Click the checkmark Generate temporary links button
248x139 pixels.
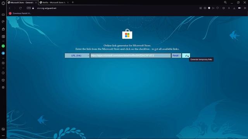186,56
